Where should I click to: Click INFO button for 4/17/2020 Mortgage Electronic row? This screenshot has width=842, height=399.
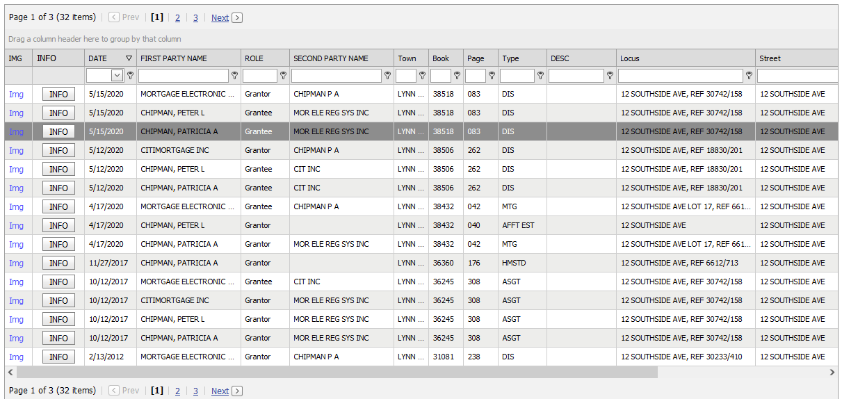(58, 206)
